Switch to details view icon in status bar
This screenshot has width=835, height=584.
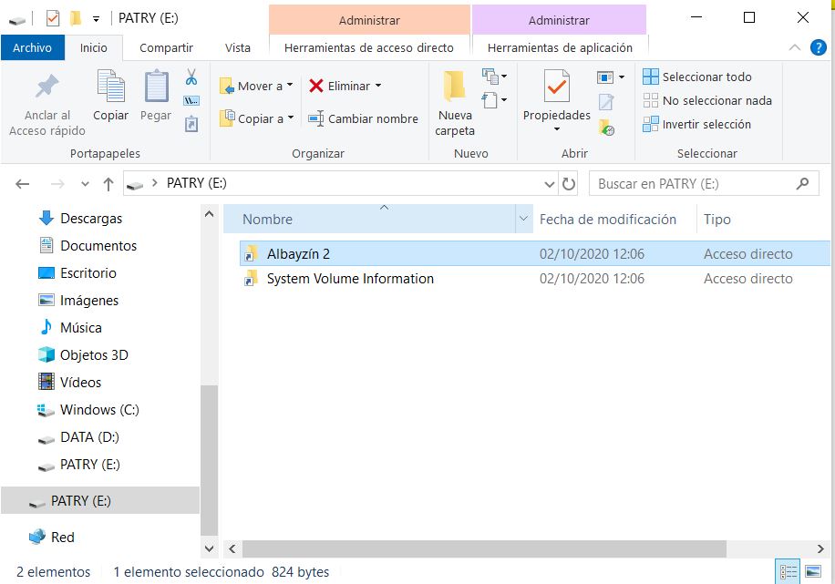(789, 572)
